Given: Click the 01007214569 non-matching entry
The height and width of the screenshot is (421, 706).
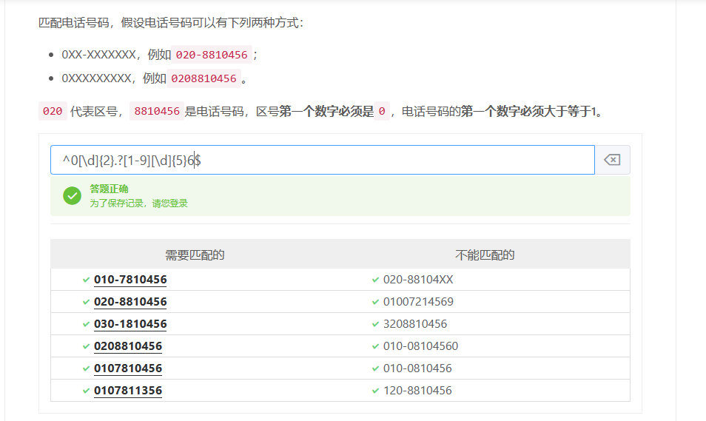Looking at the screenshot, I should tap(418, 302).
